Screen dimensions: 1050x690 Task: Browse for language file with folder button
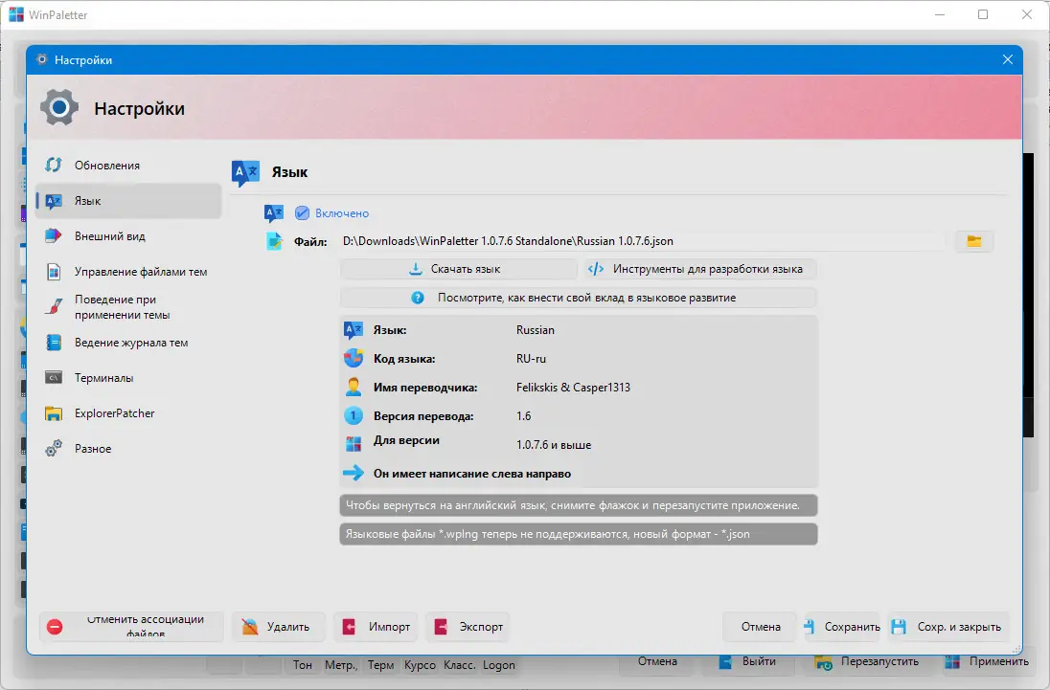point(973,241)
